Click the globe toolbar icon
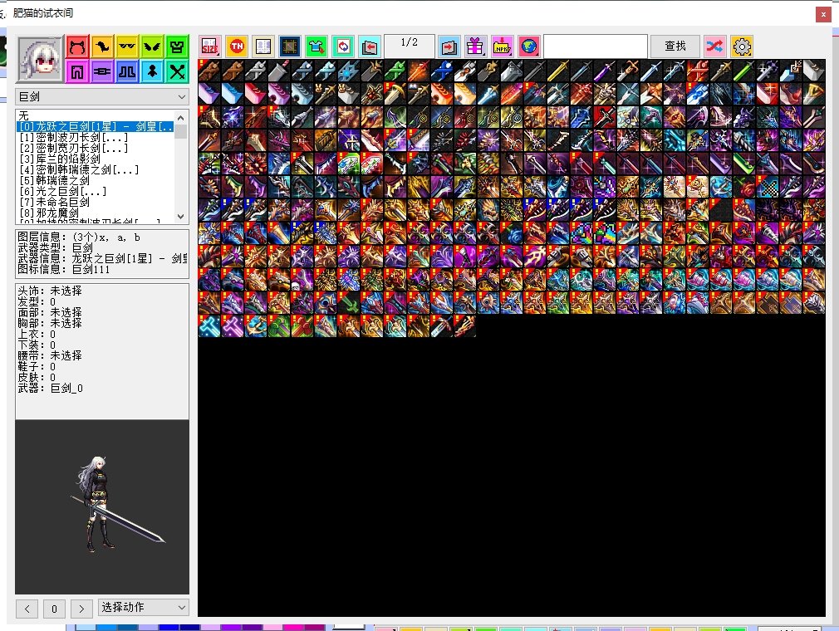 528,46
